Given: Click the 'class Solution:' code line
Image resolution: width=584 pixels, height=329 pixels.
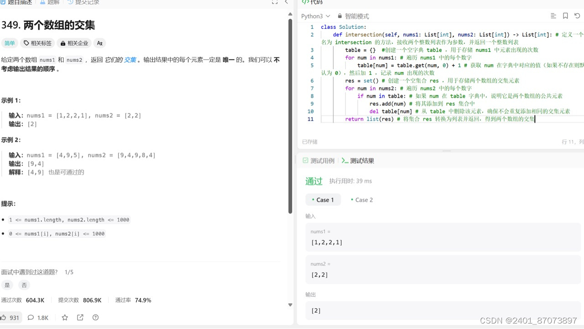Looking at the screenshot, I should [344, 27].
